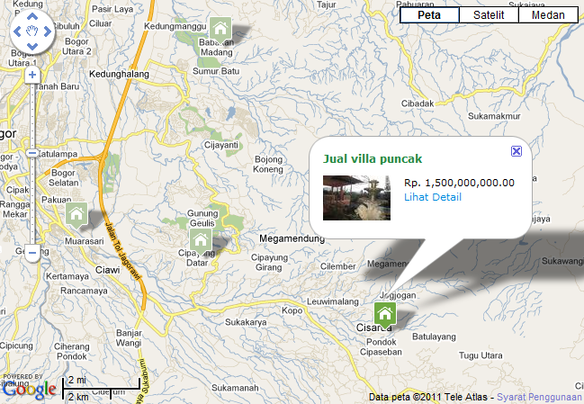Pan the map down with arrow
The height and width of the screenshot is (404, 584).
[32, 47]
